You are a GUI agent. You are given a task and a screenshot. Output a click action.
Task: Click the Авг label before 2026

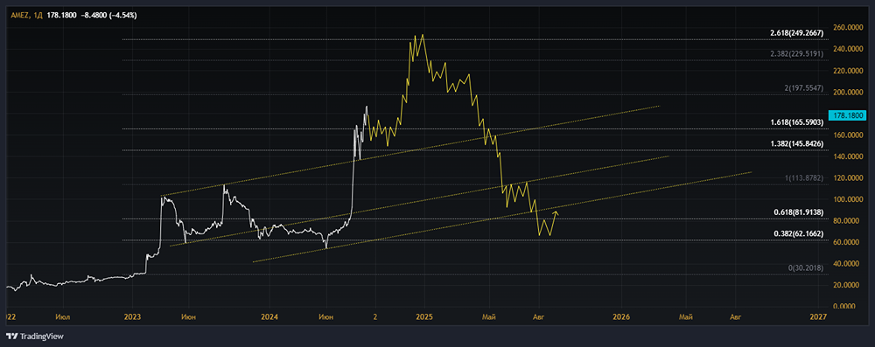[x=538, y=317]
